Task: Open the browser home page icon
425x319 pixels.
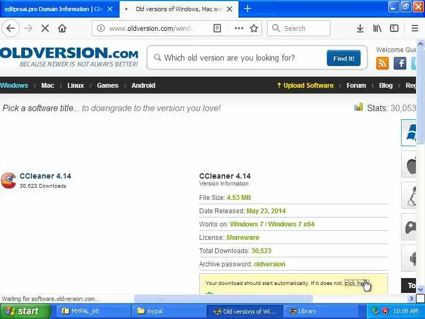Action: tap(62, 28)
